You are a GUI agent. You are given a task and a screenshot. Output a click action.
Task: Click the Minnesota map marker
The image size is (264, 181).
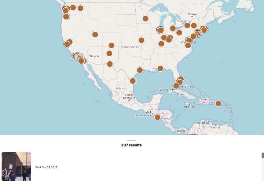145,18
